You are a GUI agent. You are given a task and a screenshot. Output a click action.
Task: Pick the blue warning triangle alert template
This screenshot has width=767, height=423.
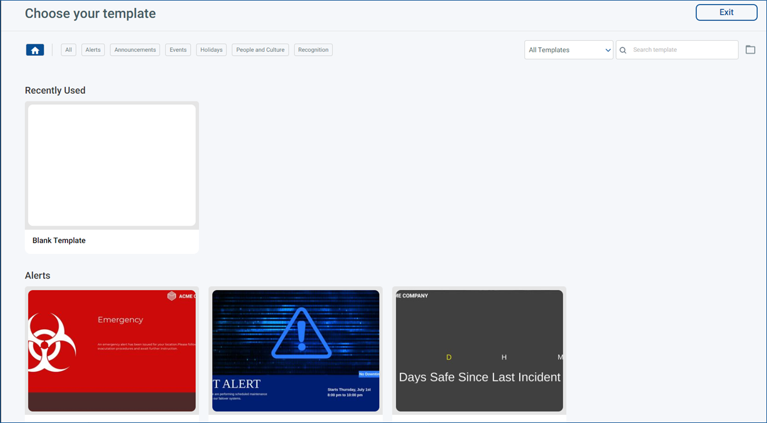[x=296, y=350]
